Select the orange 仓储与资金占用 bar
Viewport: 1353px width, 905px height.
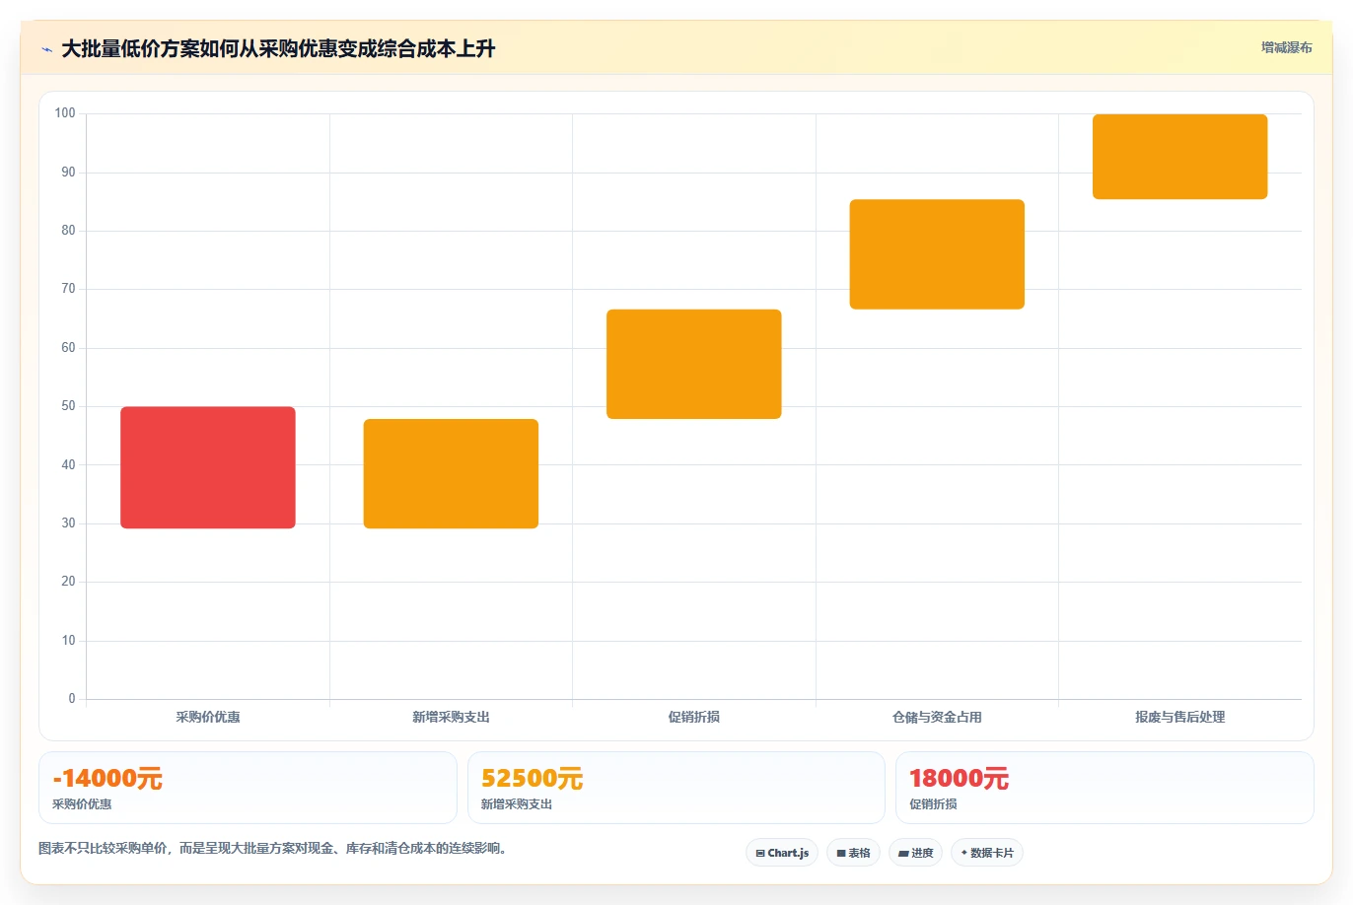point(937,254)
